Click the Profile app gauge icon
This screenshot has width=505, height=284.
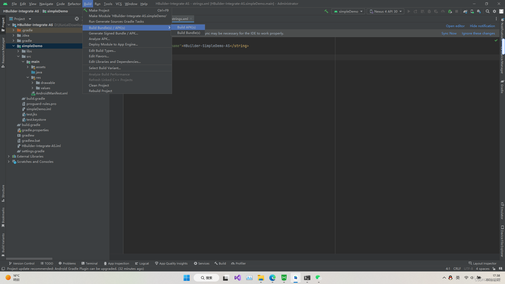[x=443, y=11]
